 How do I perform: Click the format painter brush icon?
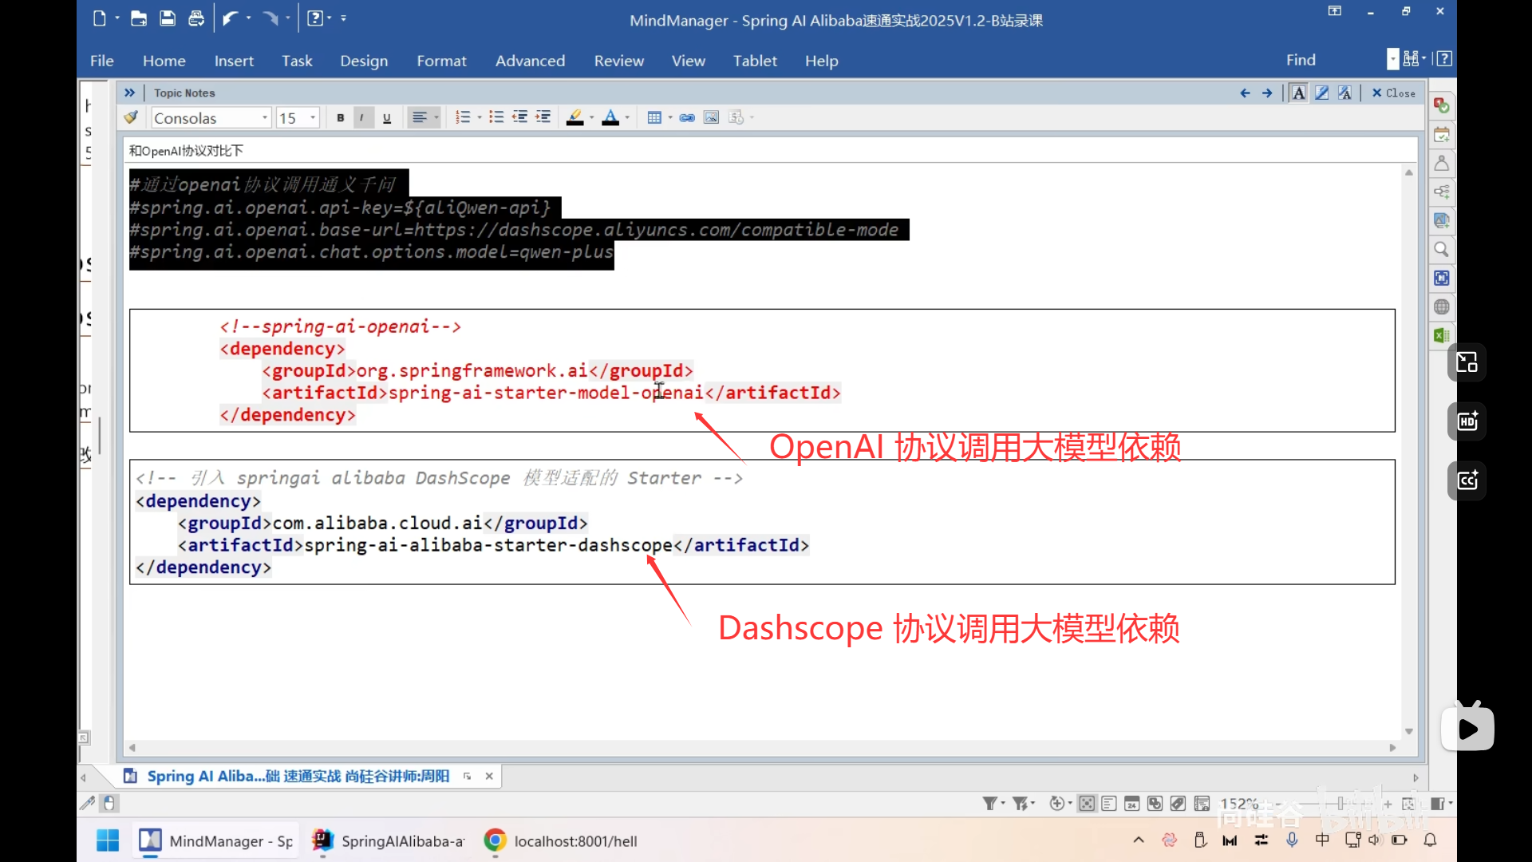[x=132, y=118]
